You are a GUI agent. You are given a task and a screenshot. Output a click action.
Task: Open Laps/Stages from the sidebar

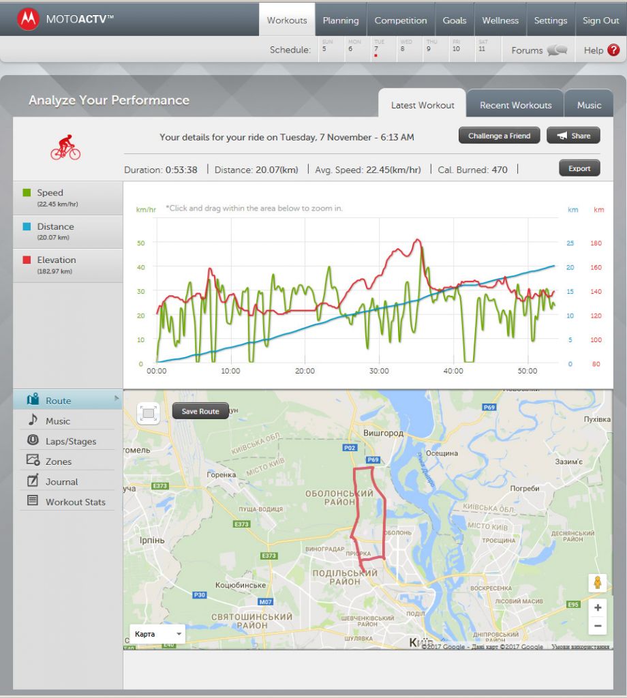[70, 441]
